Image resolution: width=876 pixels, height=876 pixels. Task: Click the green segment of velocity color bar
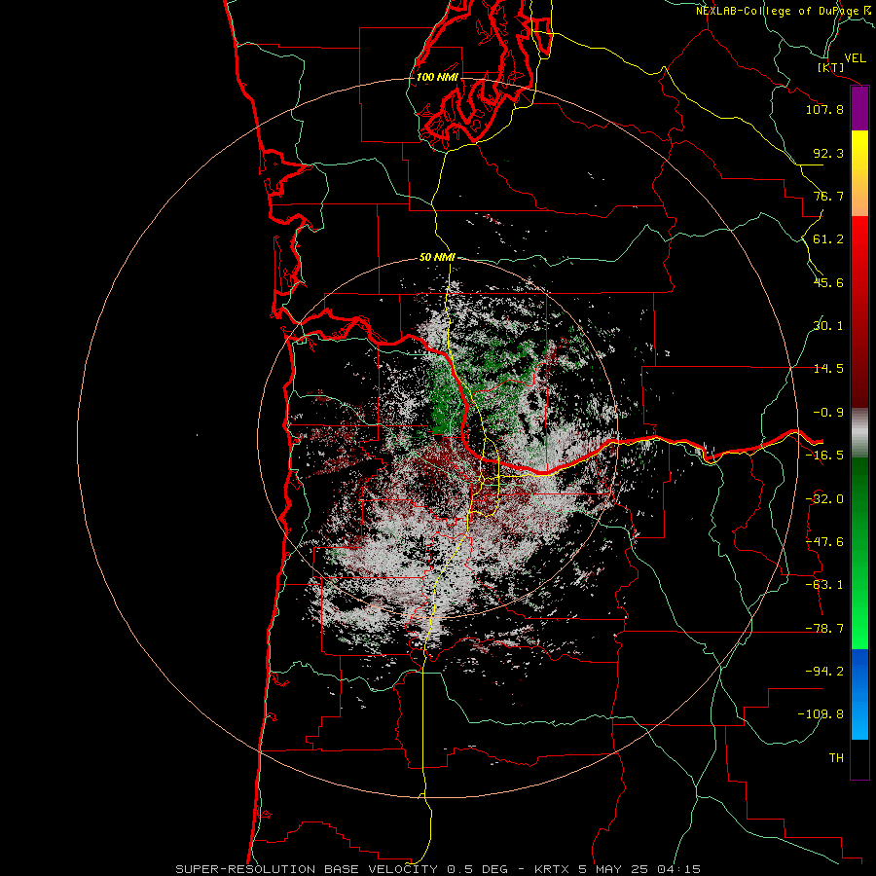pos(859,553)
